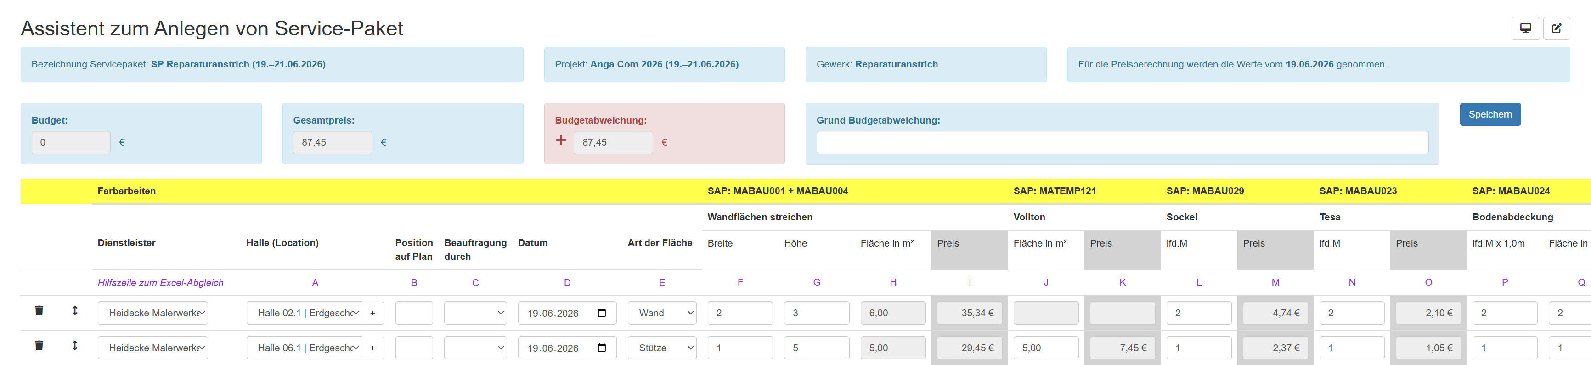Viewport: 1591px width, 365px height.
Task: Add a location with plus beside Halle 06.1
Action: [x=372, y=348]
